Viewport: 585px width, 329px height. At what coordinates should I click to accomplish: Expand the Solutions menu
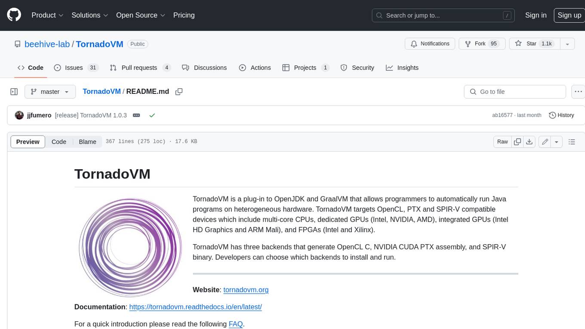pyautogui.click(x=90, y=15)
